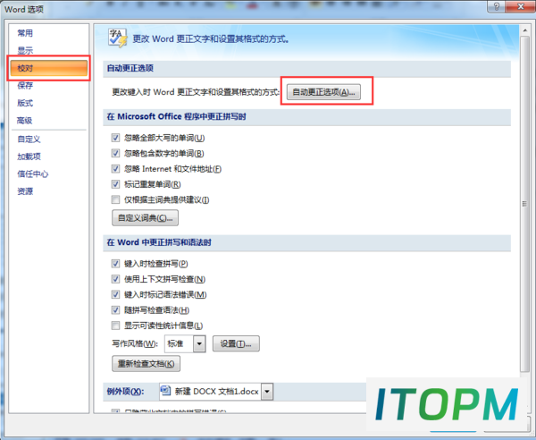Click the 标准 writing style value
The image size is (536, 440).
click(176, 343)
